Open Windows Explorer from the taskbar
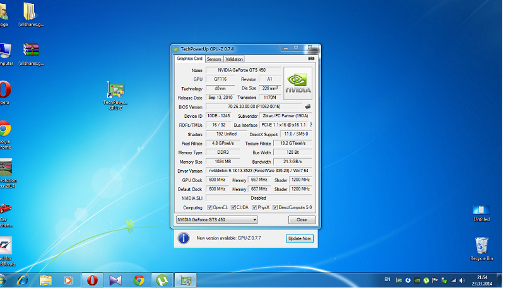Screen dimensions: 513x288 (45, 280)
